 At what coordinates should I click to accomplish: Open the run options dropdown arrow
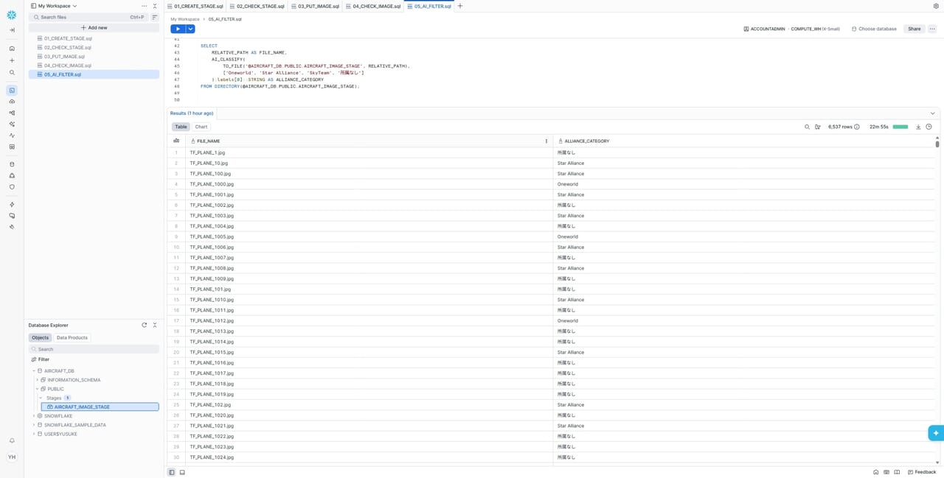190,29
